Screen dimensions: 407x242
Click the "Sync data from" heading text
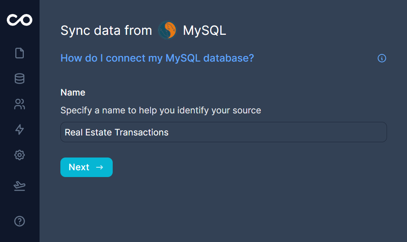point(106,31)
